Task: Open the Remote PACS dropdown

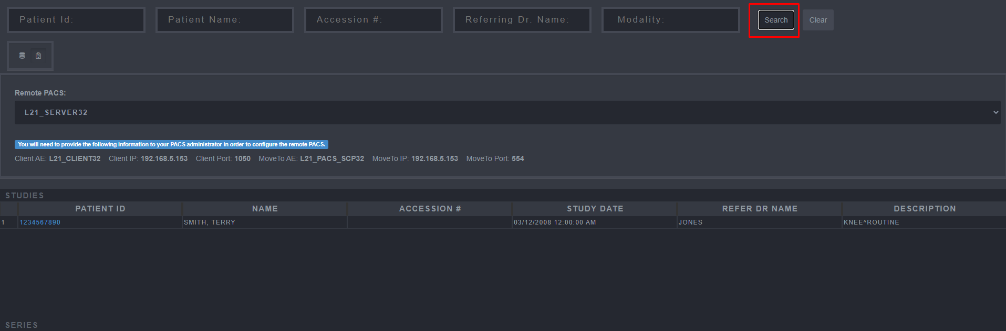Action: (507, 112)
